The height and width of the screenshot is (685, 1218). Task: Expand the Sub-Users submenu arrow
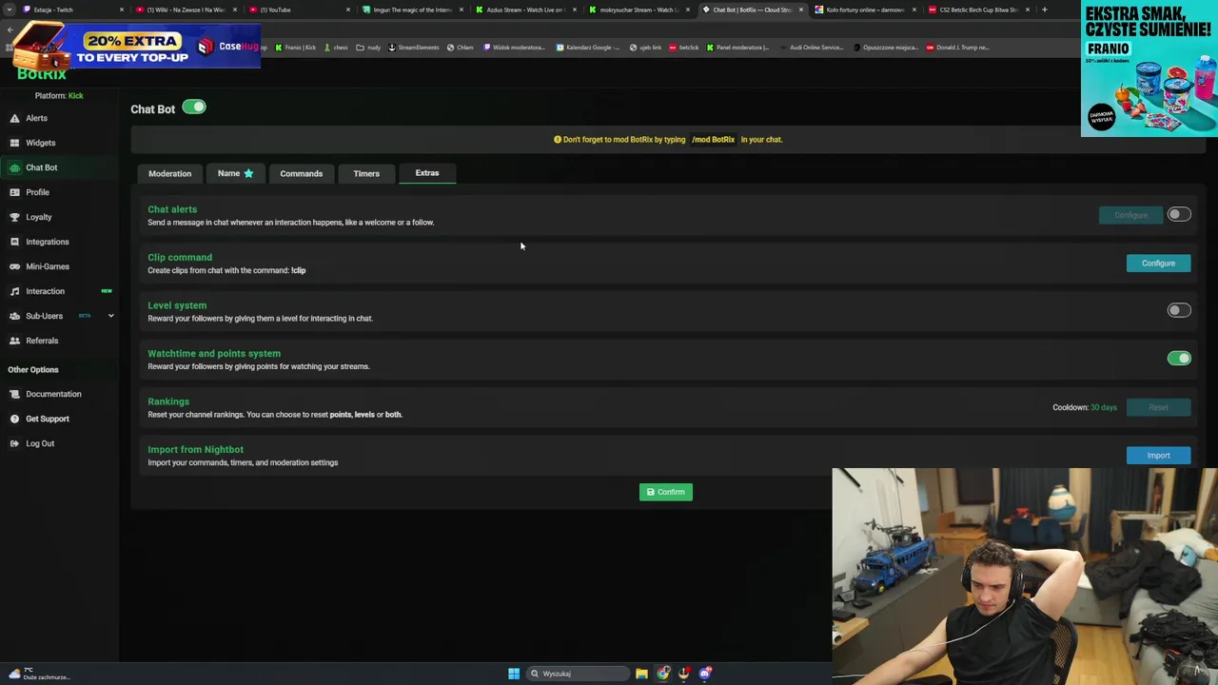(x=110, y=316)
